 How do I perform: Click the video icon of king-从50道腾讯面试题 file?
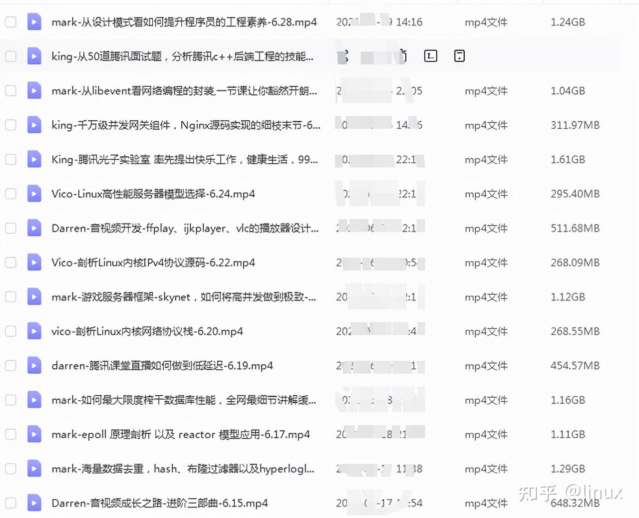tap(34, 56)
